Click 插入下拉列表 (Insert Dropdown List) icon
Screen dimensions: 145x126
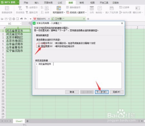[111, 8]
